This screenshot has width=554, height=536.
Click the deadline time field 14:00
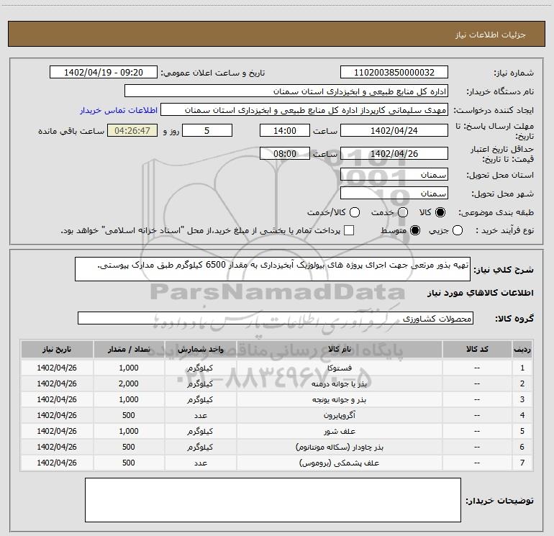285,131
